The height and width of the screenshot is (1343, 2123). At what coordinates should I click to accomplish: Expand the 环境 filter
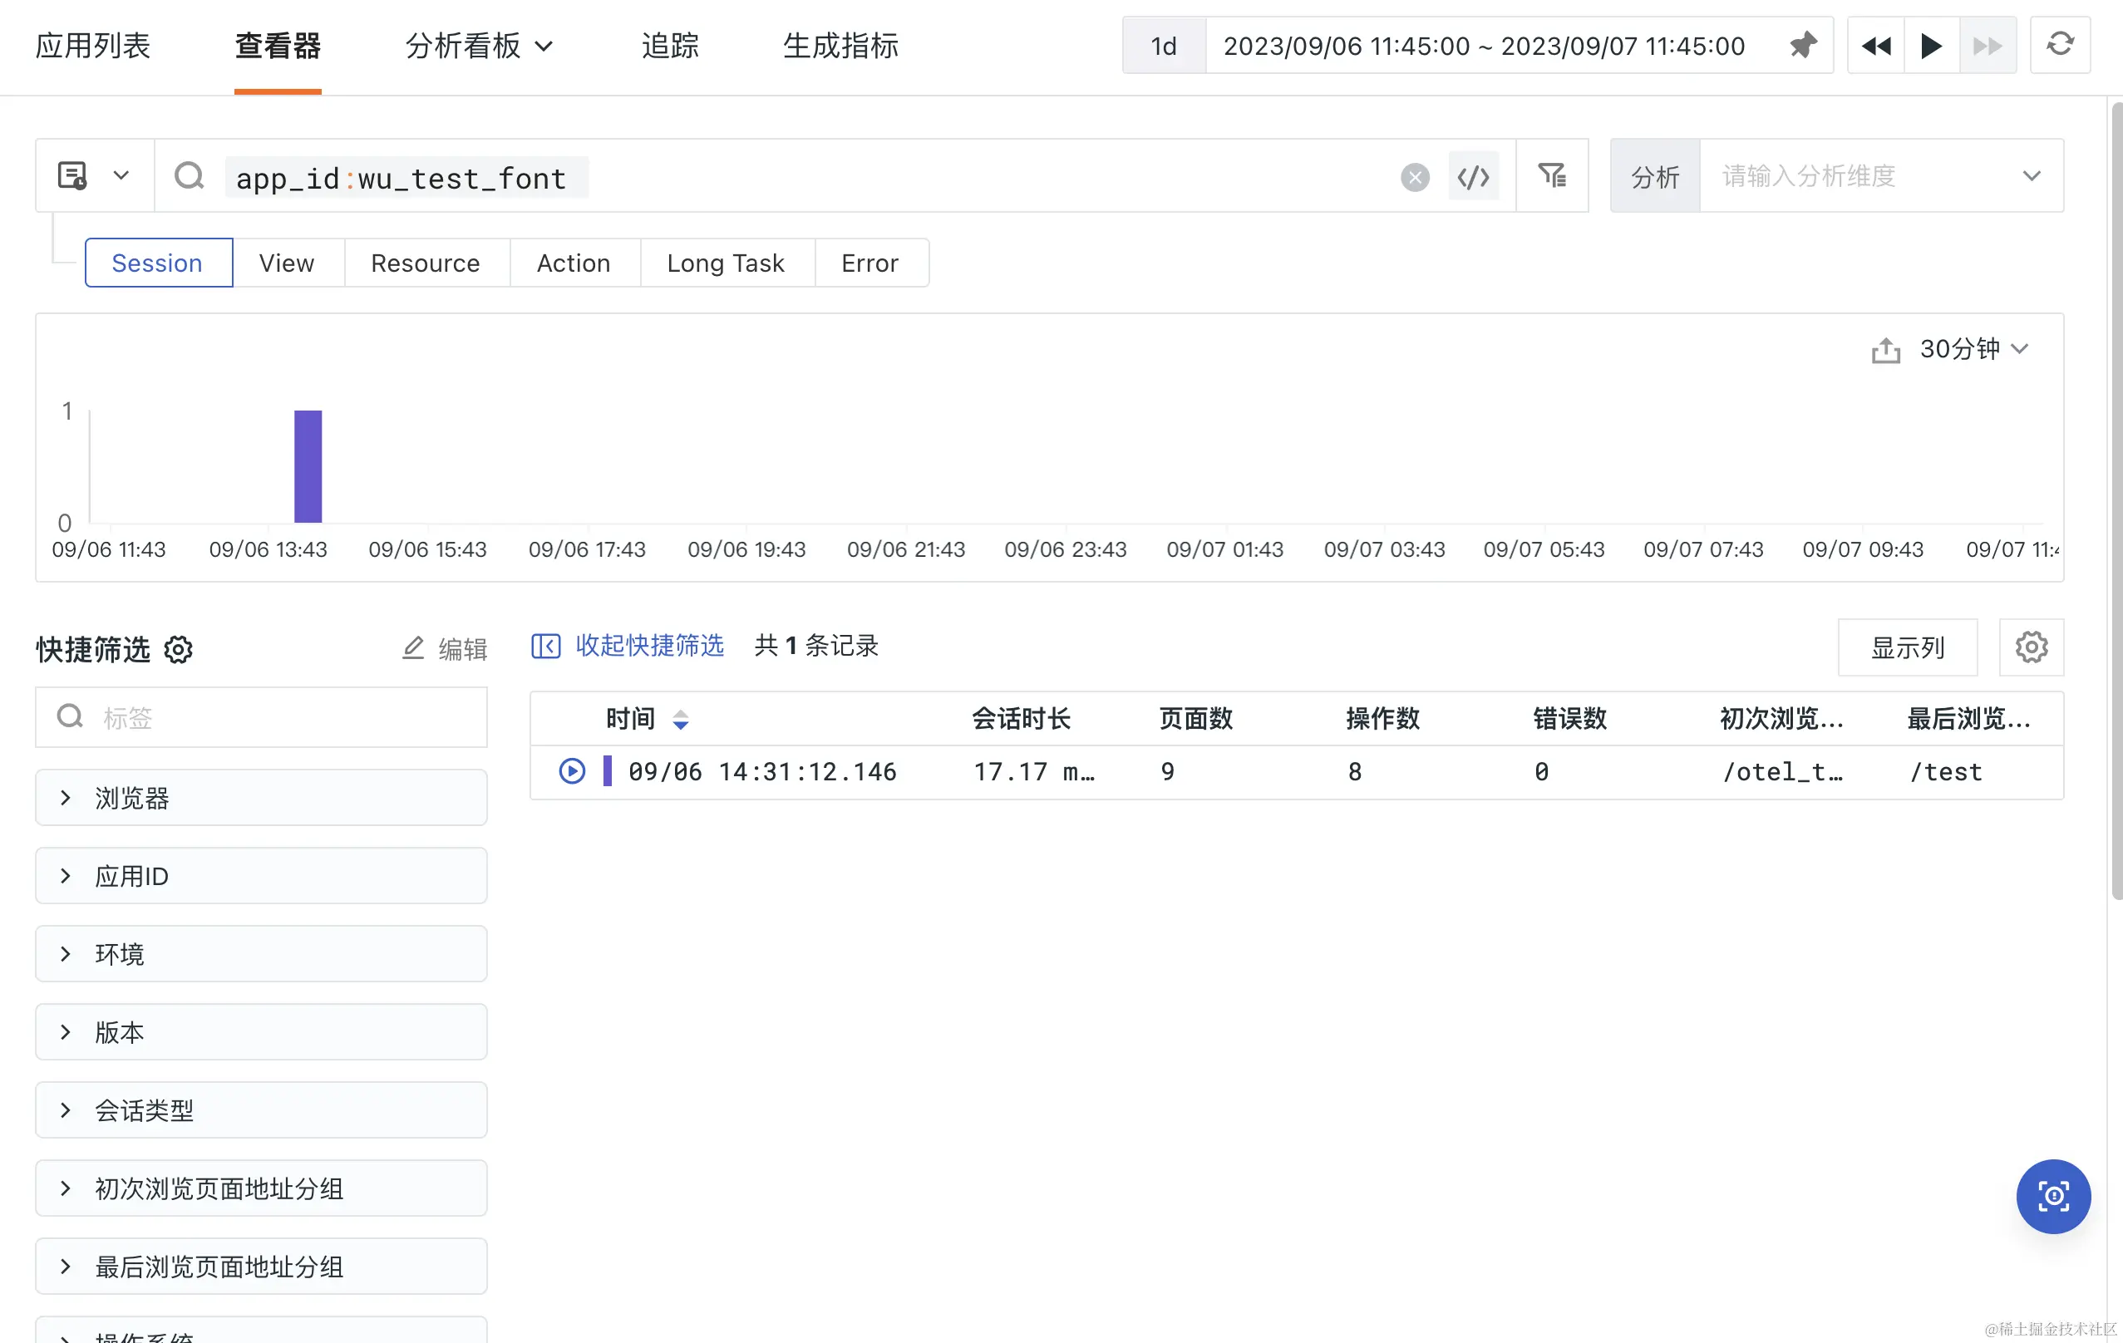tap(261, 953)
